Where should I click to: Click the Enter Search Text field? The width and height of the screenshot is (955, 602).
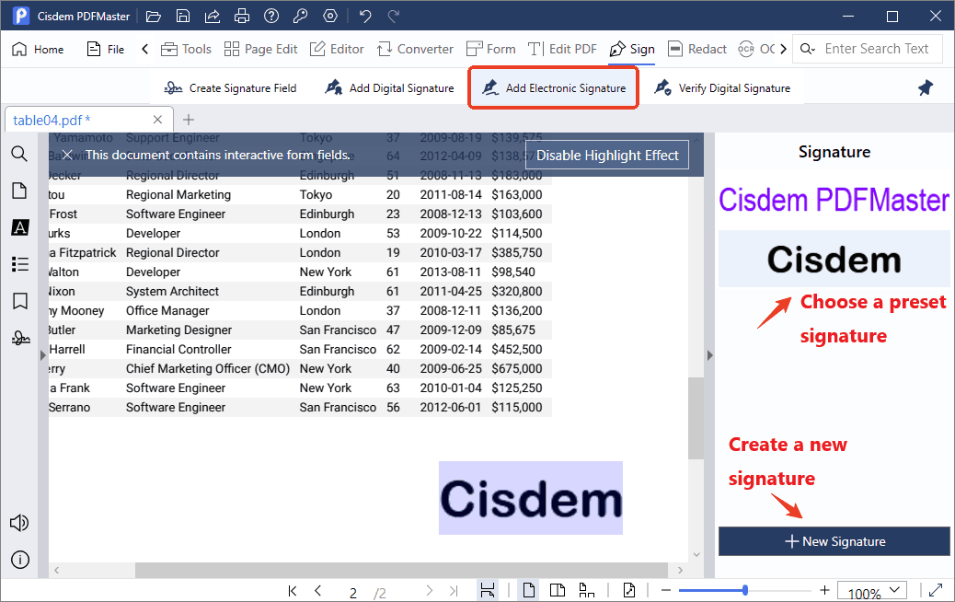pos(877,49)
